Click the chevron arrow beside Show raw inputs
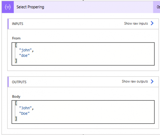The height and width of the screenshot is (135, 160). [152, 23]
